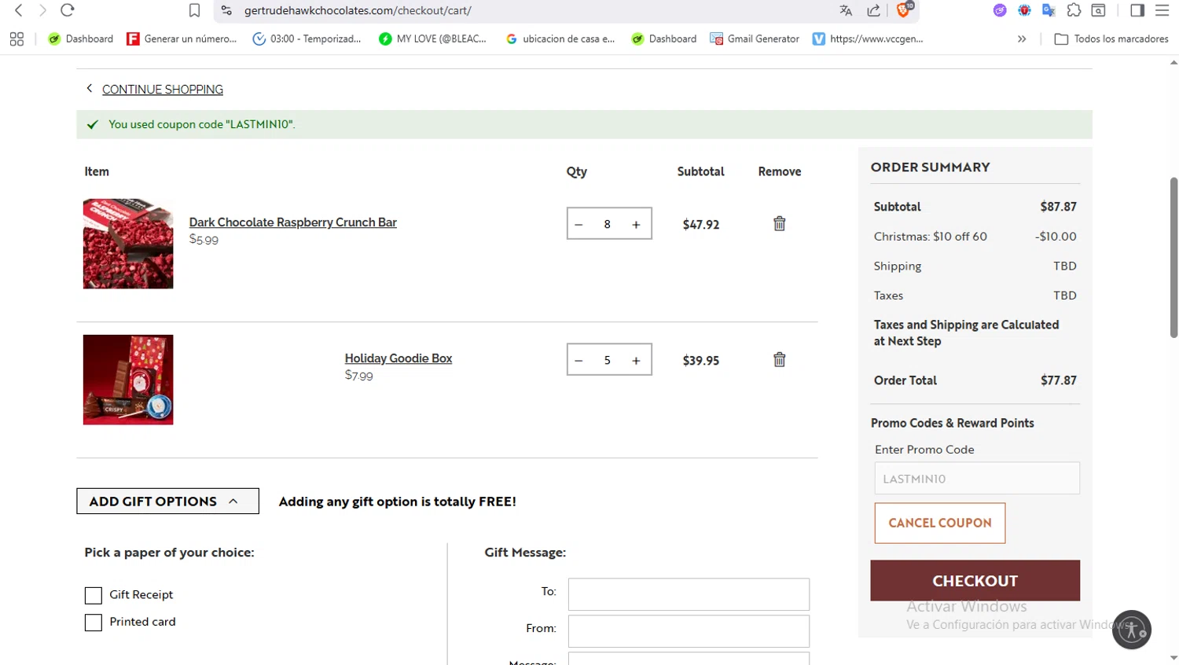Viewport: 1179px width, 665px height.
Task: Open extensions puzzle icon
Action: click(x=1074, y=10)
